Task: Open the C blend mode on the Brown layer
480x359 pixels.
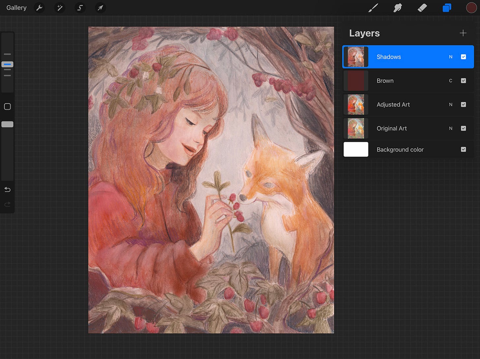Action: pyautogui.click(x=451, y=81)
